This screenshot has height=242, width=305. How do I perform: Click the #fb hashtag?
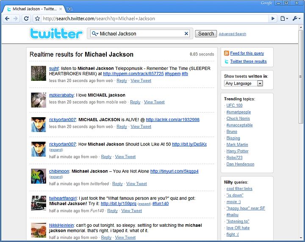(185, 74)
